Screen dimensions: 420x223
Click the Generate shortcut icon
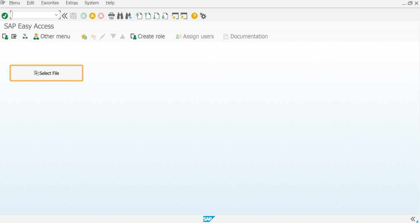(x=184, y=16)
